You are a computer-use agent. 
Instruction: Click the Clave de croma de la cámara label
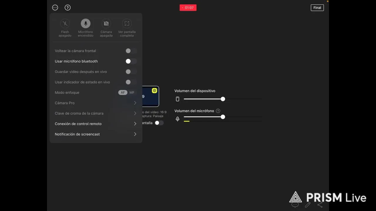point(79,113)
